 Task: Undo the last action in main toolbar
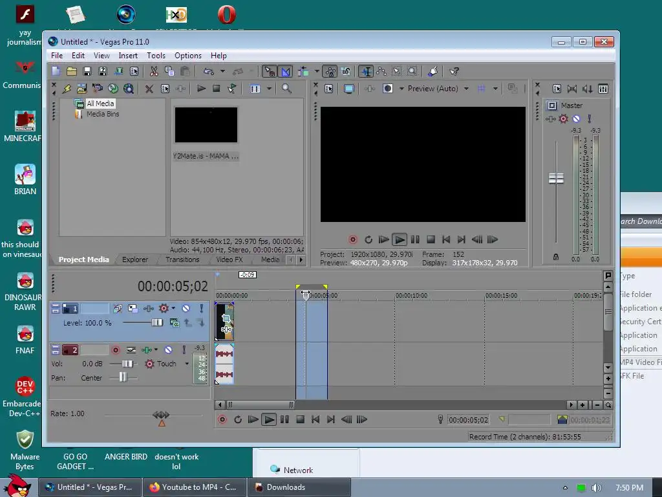209,71
